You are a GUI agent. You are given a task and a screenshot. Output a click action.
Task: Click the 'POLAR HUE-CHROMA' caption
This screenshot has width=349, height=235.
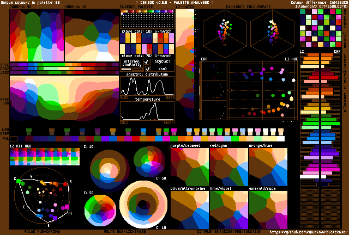(42, 231)
